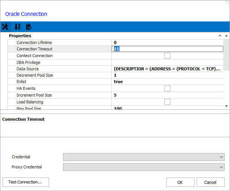Collapse the Properties category chevron
This screenshot has height=191, width=230.
point(220,36)
